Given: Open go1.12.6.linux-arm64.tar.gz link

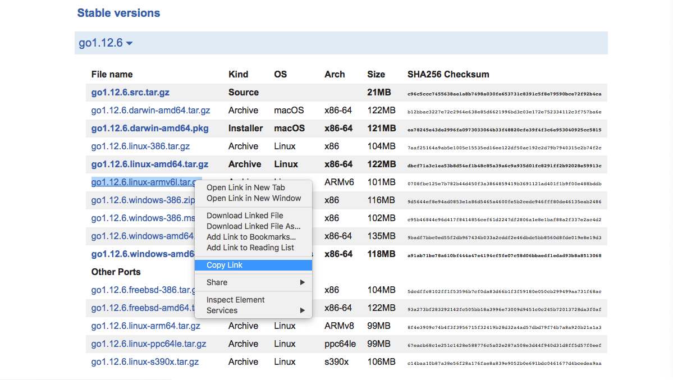Looking at the screenshot, I should point(145,326).
